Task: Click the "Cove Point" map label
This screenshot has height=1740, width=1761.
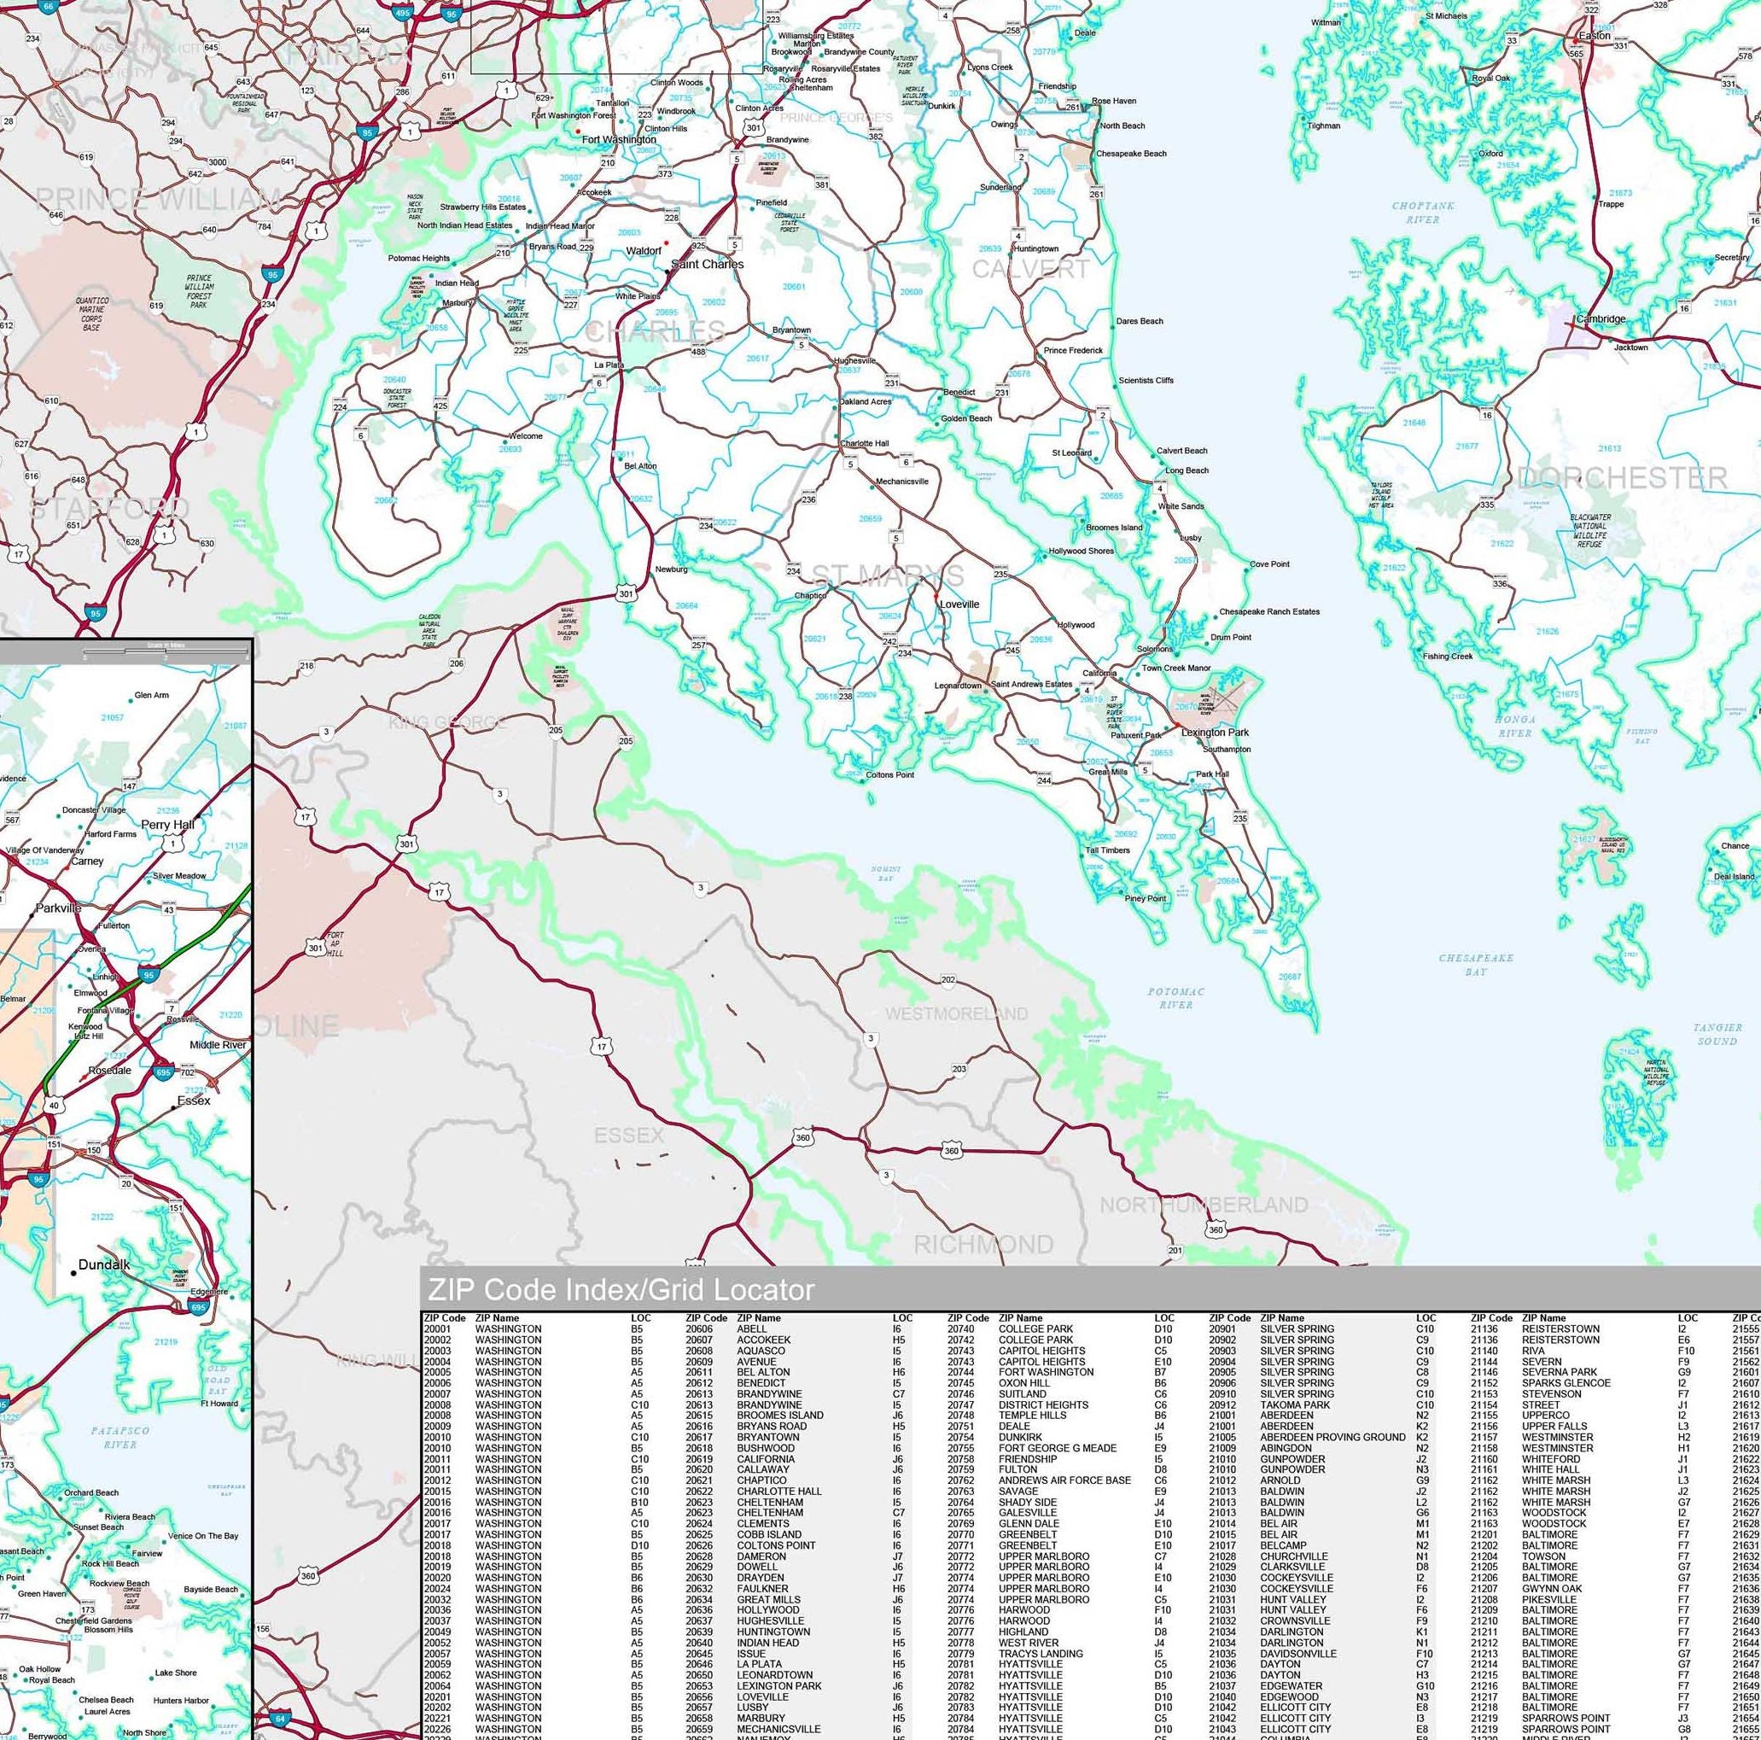Action: [1268, 564]
